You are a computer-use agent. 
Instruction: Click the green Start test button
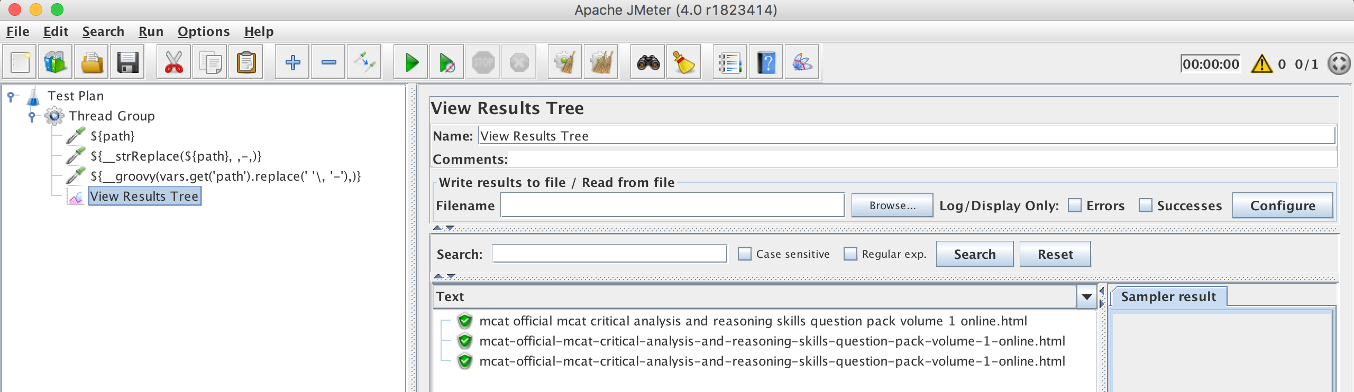[411, 63]
